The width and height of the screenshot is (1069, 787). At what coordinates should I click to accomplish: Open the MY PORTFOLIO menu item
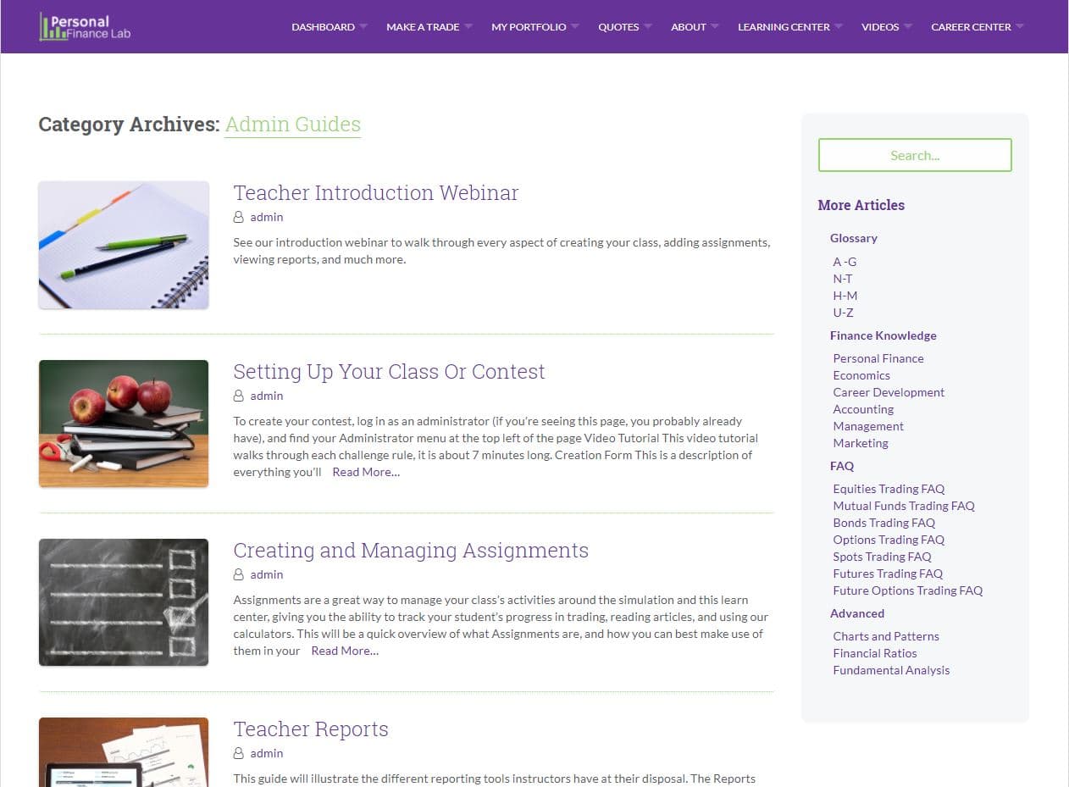pos(529,27)
